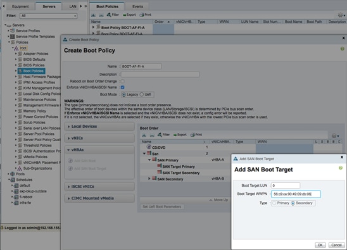Open help icon in Create Boot Policy dialog
This screenshot has height=250, width=347.
pyautogui.click(x=343, y=49)
